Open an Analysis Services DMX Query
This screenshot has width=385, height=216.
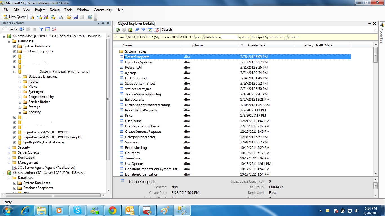click(46, 17)
